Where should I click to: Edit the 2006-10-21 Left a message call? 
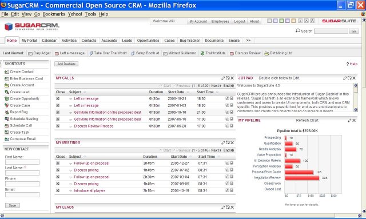227,98
